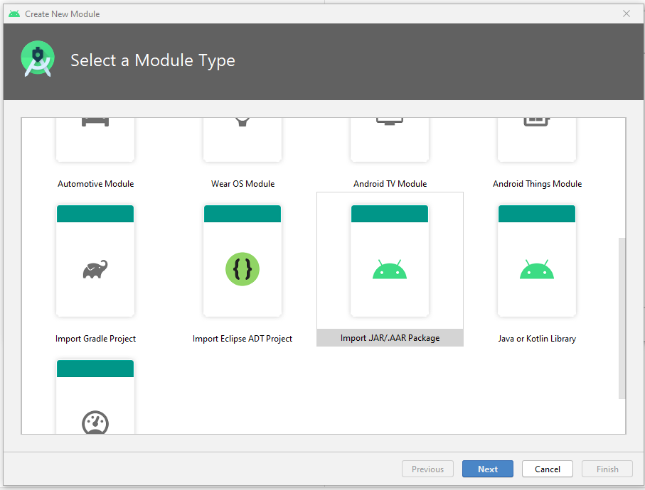The height and width of the screenshot is (490, 645).
Task: Close the Create New Module window
Action: (626, 14)
